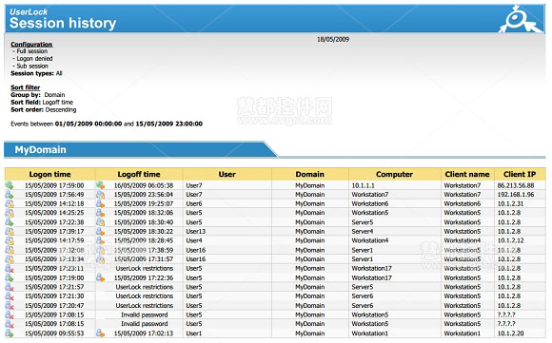Click the Sort filter heading link
The image size is (552, 343).
[x=26, y=87]
